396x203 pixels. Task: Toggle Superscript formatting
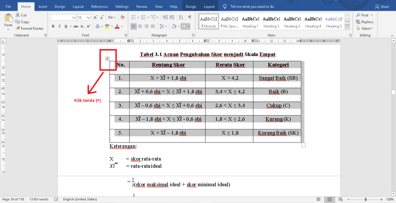click(x=89, y=26)
